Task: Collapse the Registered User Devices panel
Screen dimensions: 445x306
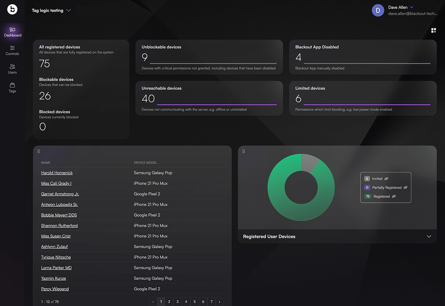Action: coord(429,236)
